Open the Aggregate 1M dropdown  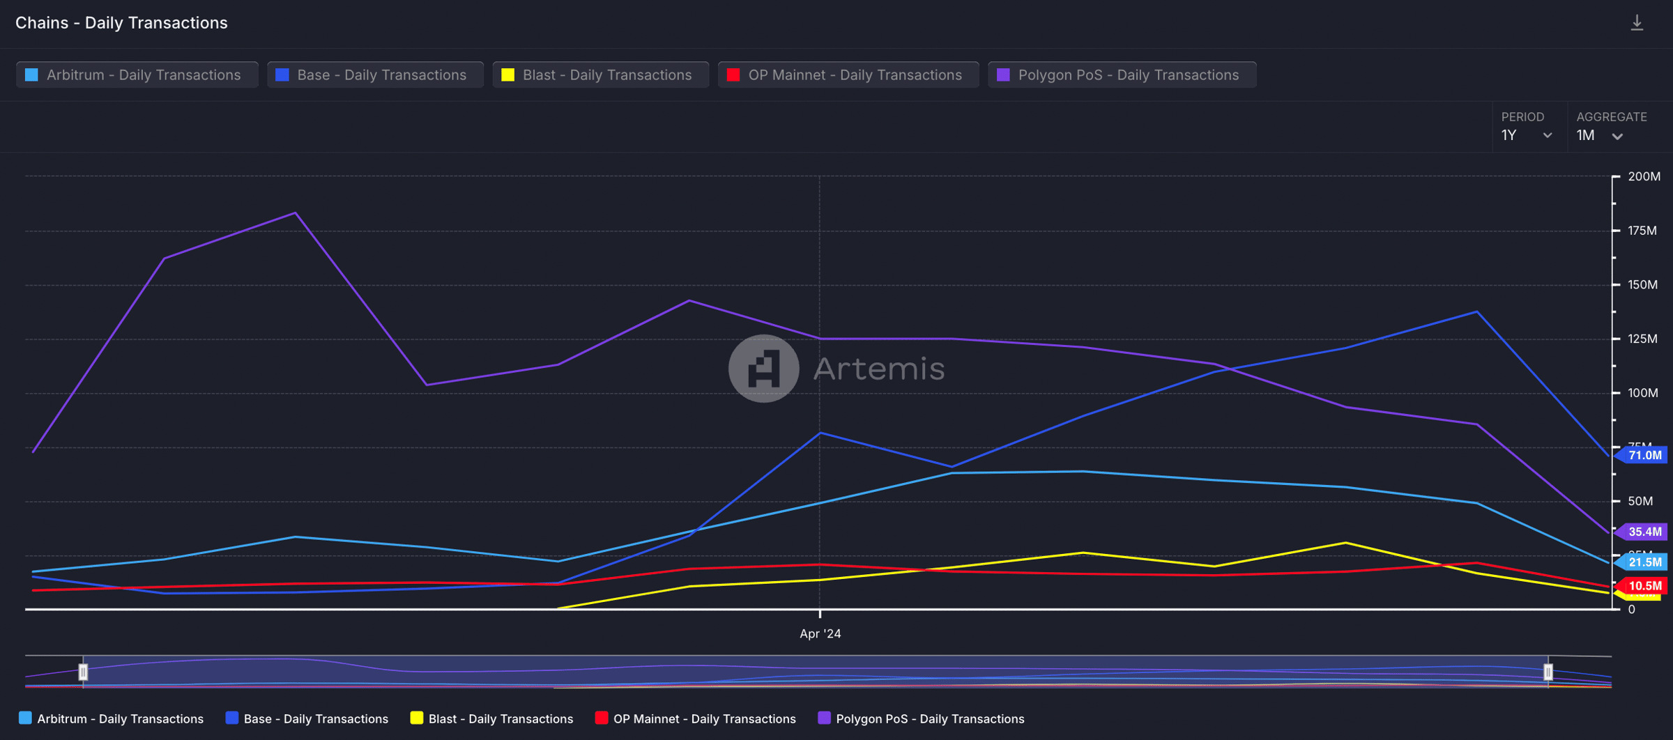coord(1601,135)
